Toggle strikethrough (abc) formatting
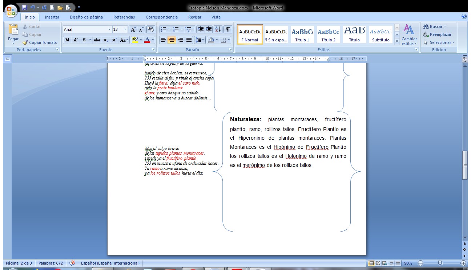The image size is (471, 270). [97, 40]
